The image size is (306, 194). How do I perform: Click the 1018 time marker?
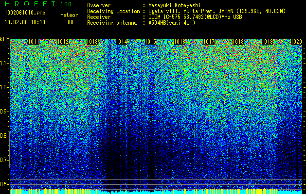[x=238, y=42]
